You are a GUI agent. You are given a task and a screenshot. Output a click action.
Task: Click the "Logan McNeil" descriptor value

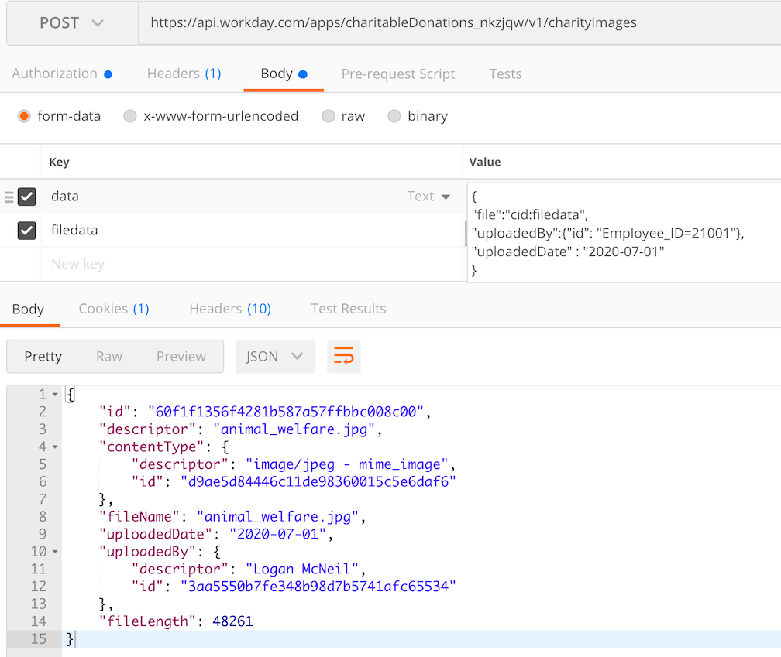[302, 569]
